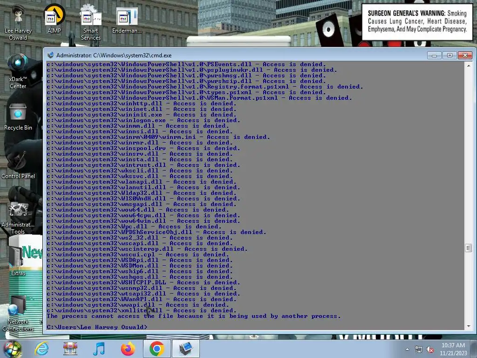This screenshot has height=358, width=477.
Task: Open the network tray icon
Action: pyautogui.click(x=419, y=350)
